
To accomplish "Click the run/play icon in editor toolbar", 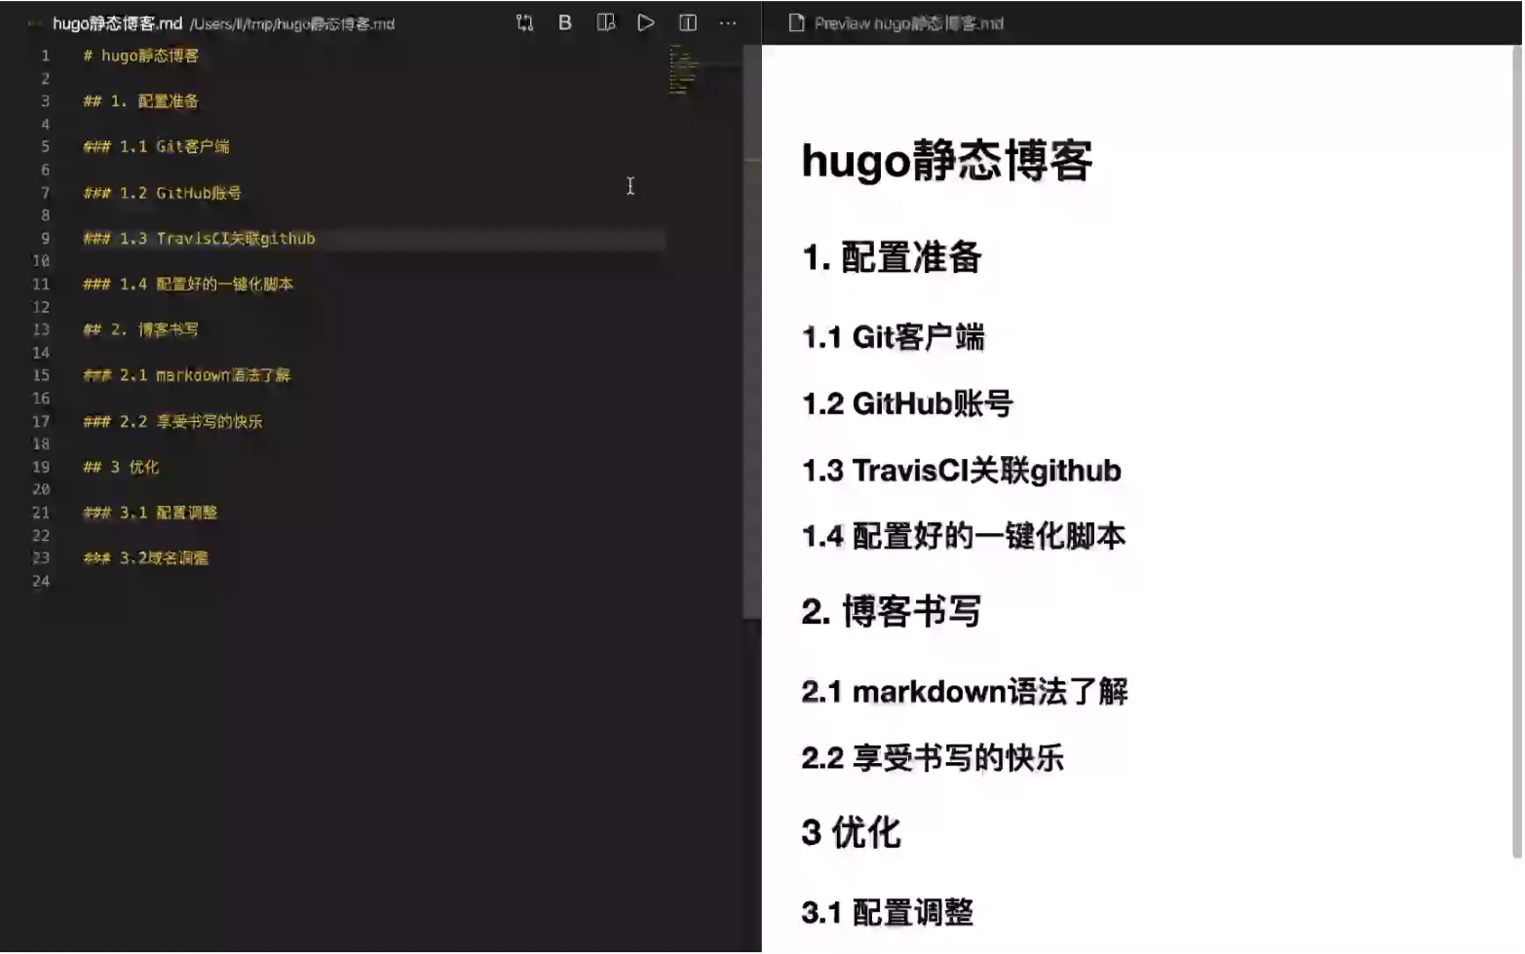I will pyautogui.click(x=646, y=22).
